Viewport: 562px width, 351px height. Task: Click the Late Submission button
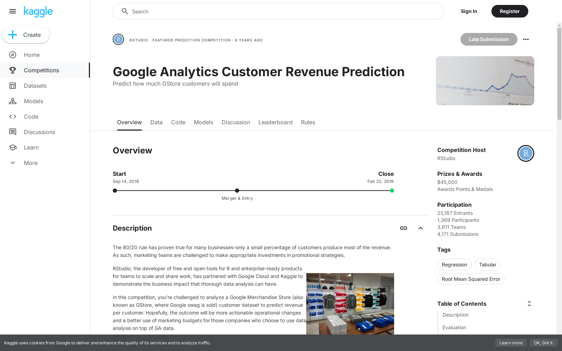coord(489,39)
